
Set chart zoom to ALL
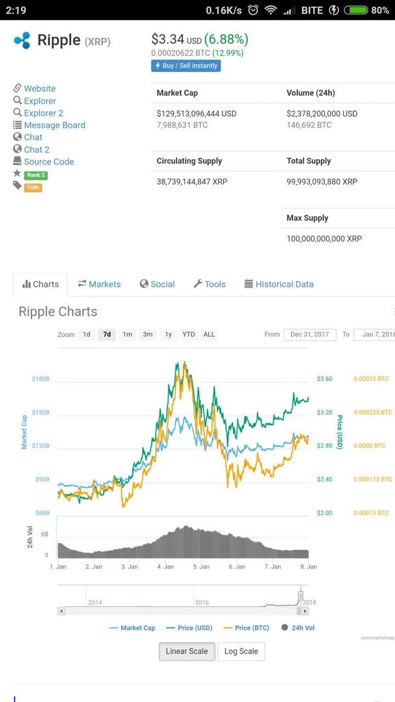click(209, 334)
